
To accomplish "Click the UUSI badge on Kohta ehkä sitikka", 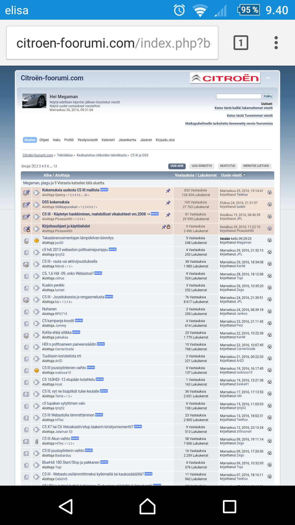I will [x=76, y=332].
